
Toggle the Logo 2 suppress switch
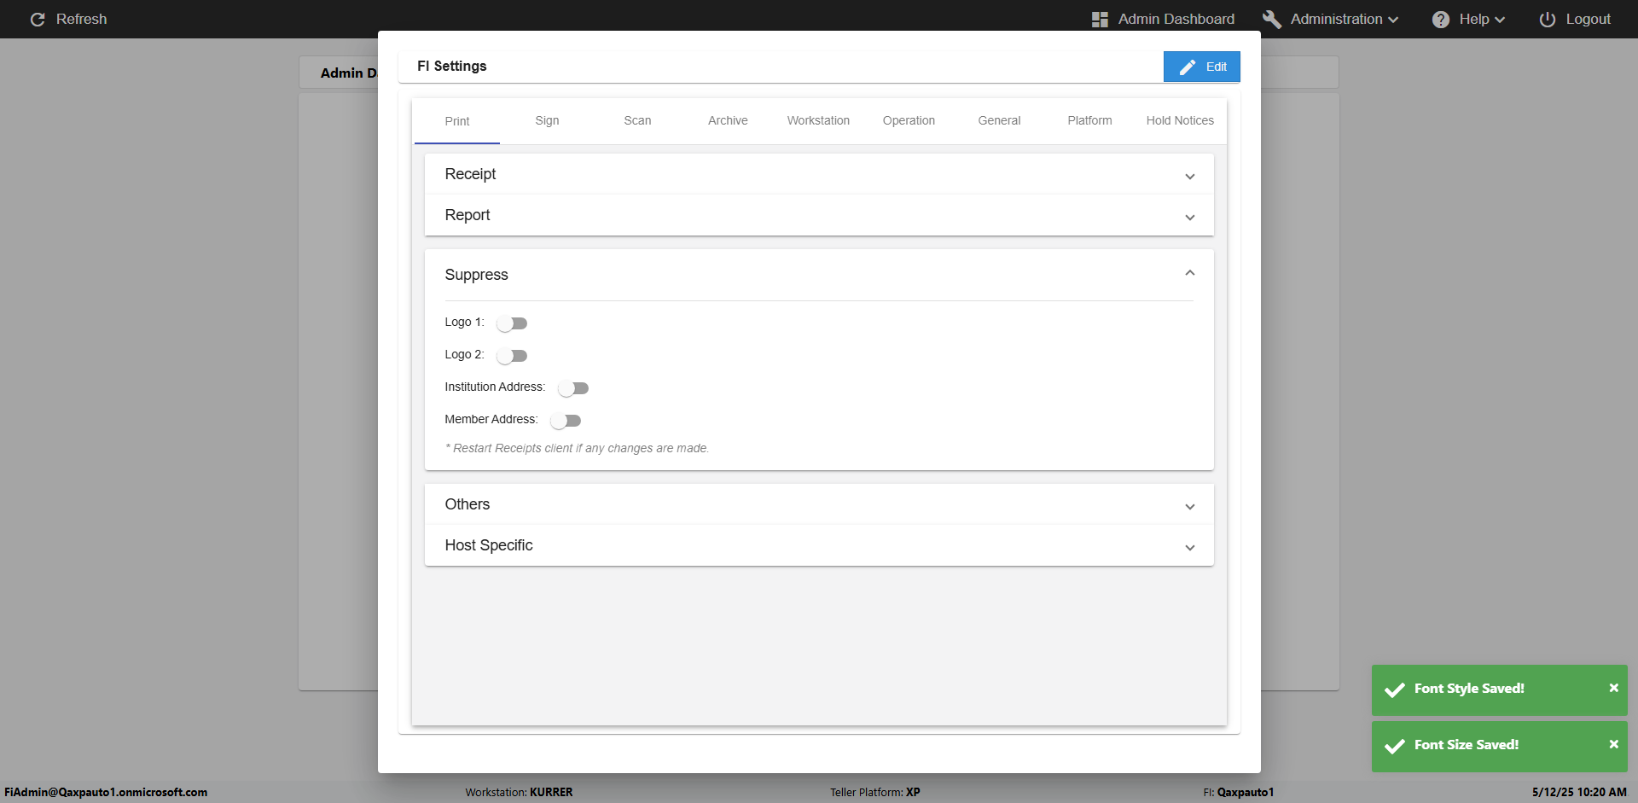pyautogui.click(x=512, y=356)
